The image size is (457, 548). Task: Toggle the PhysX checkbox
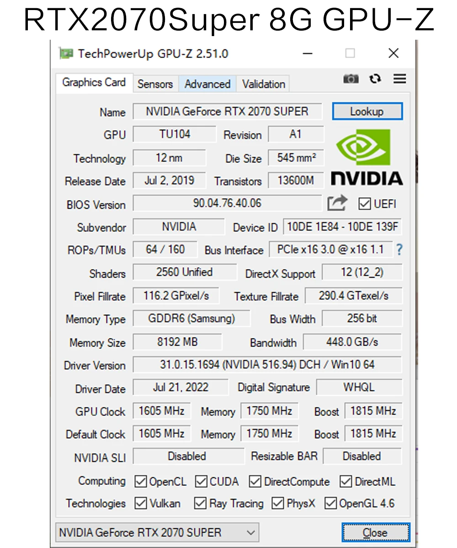click(x=277, y=503)
